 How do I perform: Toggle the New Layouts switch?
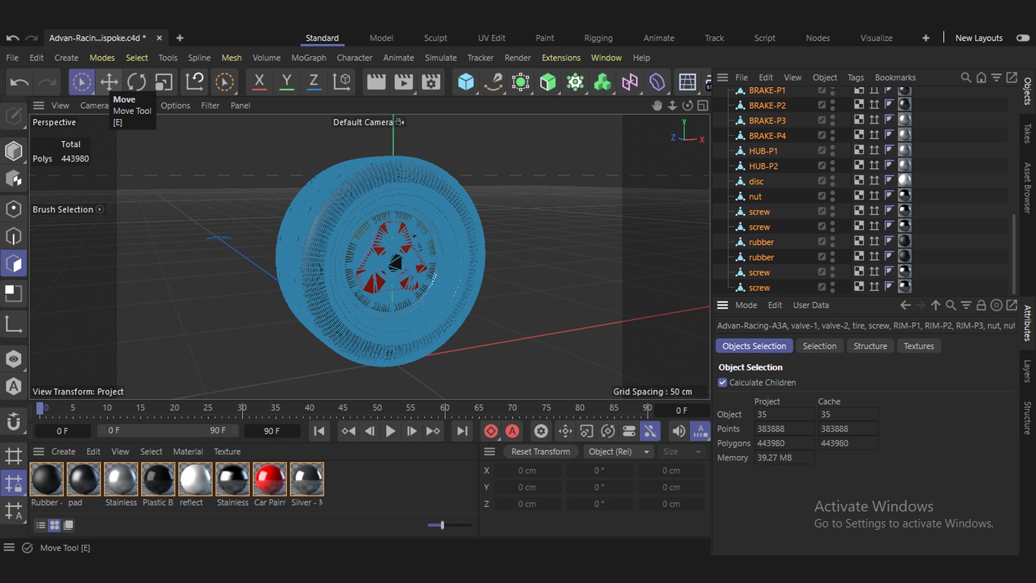click(x=1023, y=38)
